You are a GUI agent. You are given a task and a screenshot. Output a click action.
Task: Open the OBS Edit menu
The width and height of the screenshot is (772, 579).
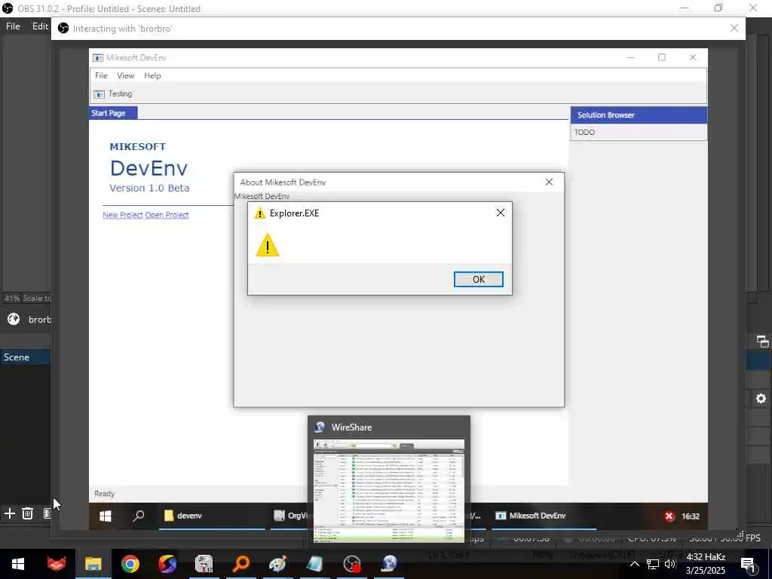pyautogui.click(x=40, y=26)
